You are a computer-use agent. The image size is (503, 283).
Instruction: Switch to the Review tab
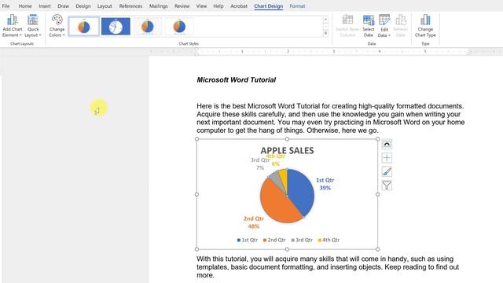pyautogui.click(x=182, y=6)
